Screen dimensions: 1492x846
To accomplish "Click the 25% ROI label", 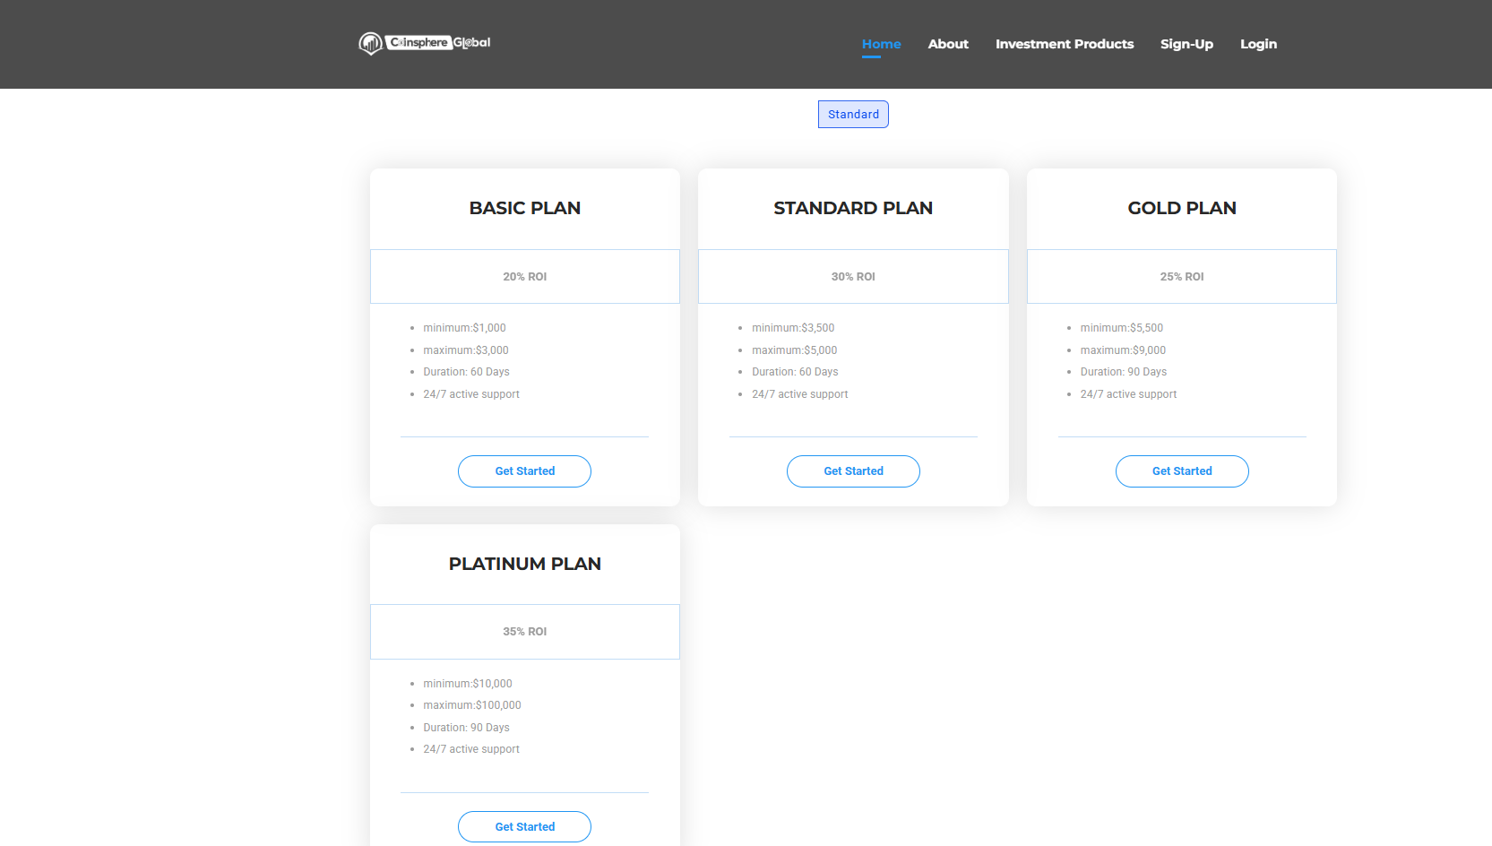I will (1181, 277).
